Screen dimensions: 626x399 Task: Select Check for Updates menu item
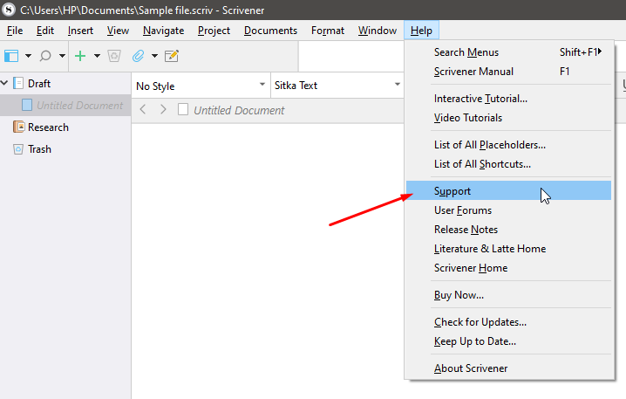[x=508, y=322]
